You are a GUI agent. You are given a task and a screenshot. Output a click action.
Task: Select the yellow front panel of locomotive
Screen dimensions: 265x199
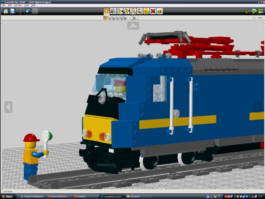click(x=96, y=130)
